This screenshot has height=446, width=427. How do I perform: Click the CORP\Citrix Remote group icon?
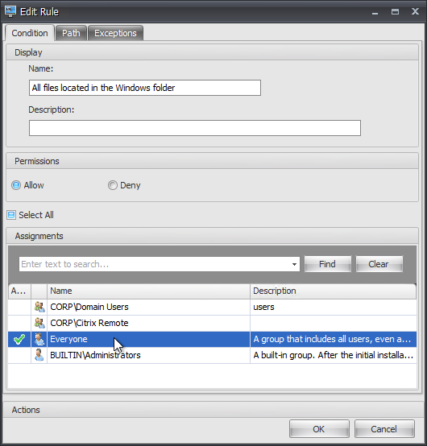click(39, 323)
